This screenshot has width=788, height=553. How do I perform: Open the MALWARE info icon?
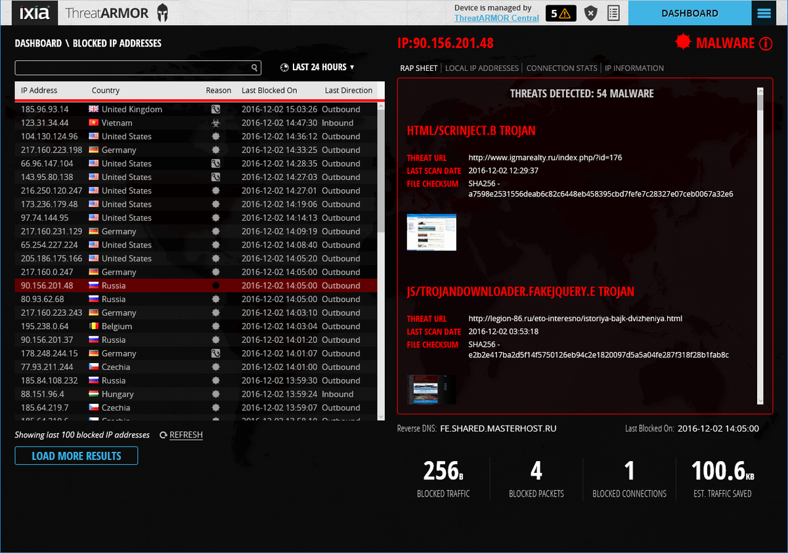(766, 43)
